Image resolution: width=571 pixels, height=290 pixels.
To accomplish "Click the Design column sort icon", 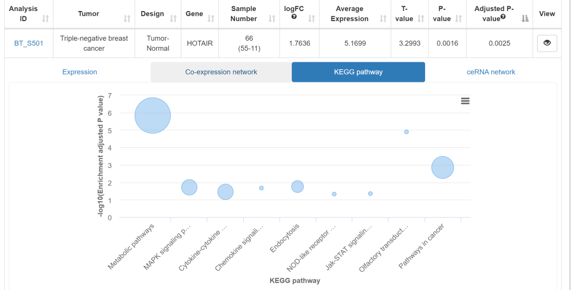I will point(173,18).
